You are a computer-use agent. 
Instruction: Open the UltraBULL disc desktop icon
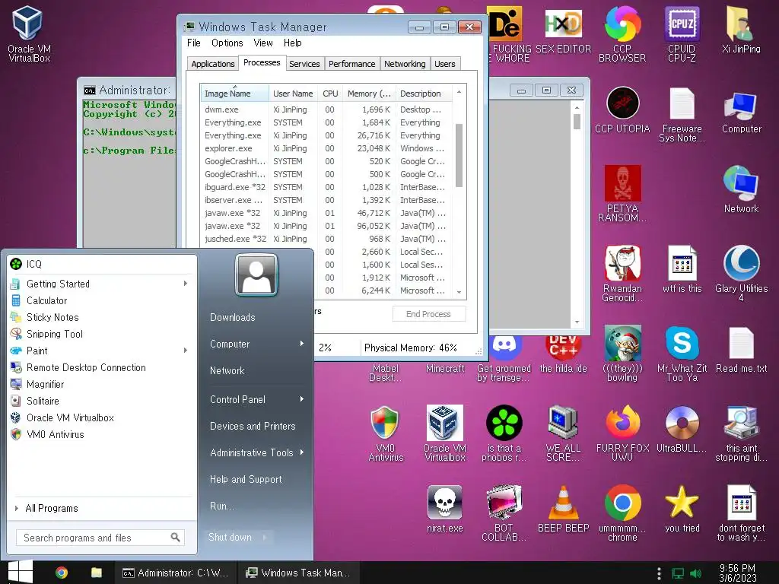682,430
